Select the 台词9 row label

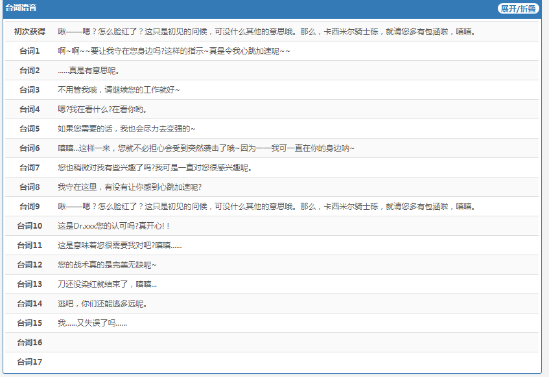(x=30, y=207)
